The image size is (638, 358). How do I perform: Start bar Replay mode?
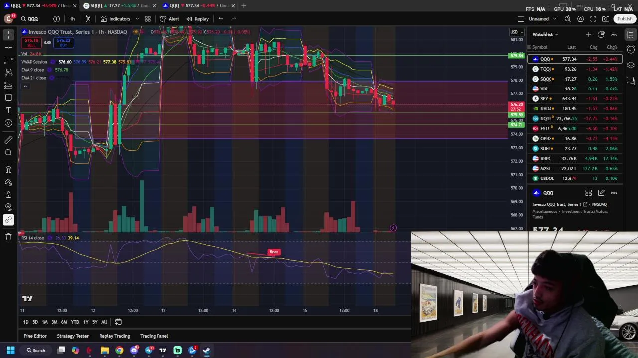pos(197,19)
